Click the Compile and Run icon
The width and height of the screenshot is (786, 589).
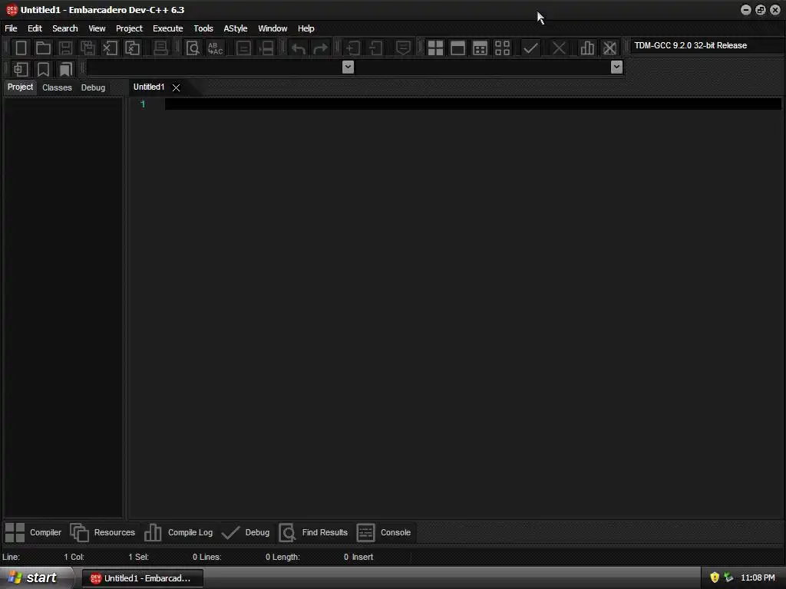480,48
